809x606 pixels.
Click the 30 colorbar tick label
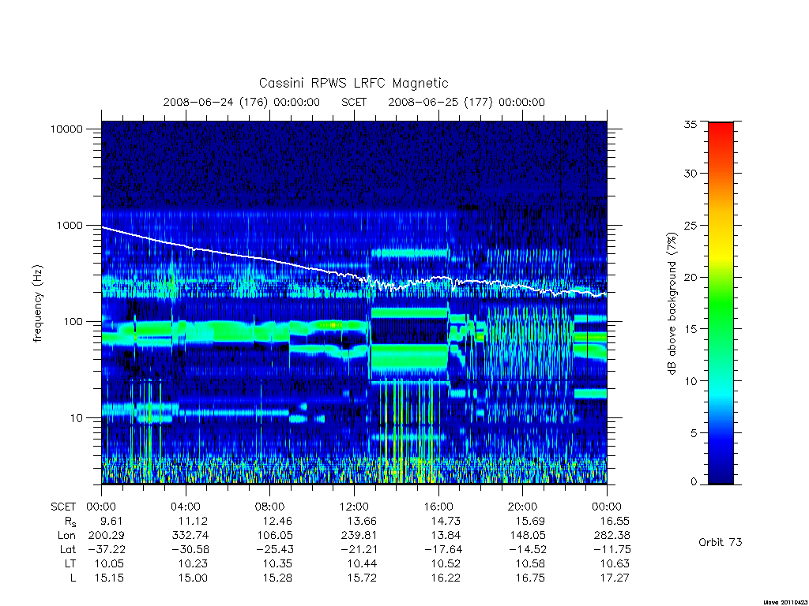tap(690, 173)
